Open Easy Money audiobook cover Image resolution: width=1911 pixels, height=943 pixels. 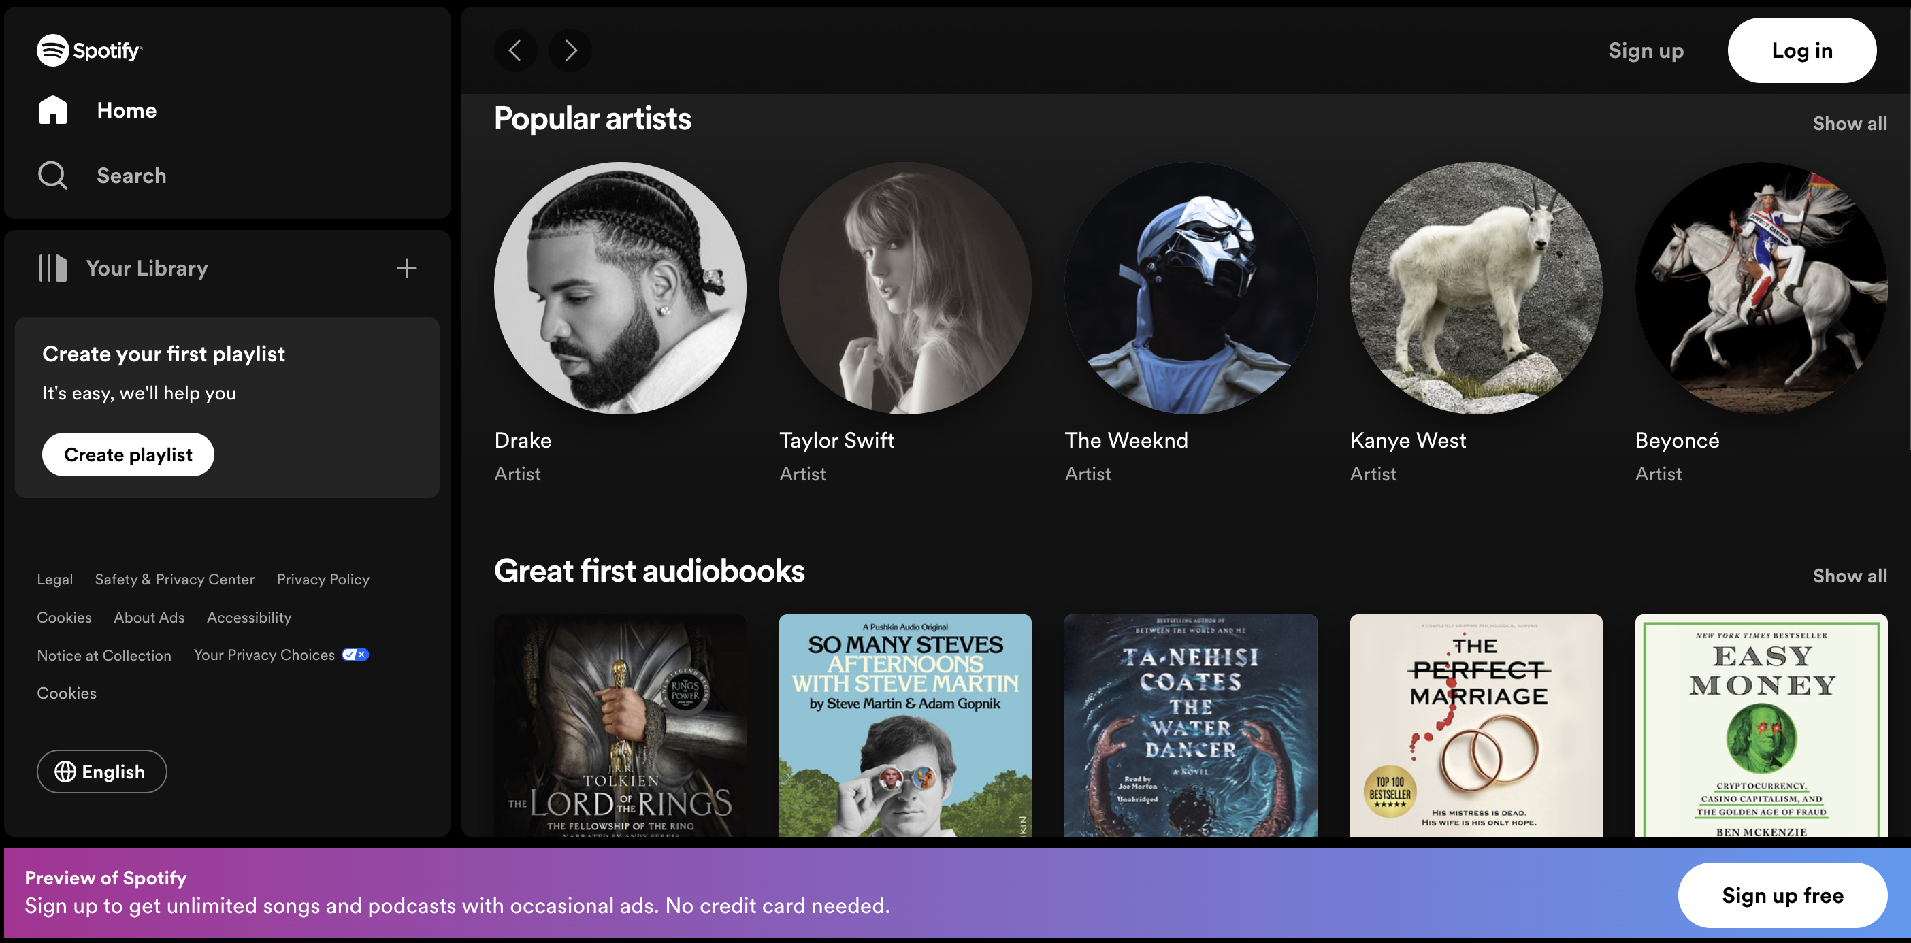click(x=1761, y=725)
